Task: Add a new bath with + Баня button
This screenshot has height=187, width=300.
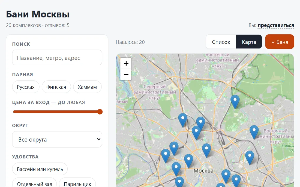Action: [x=280, y=42]
